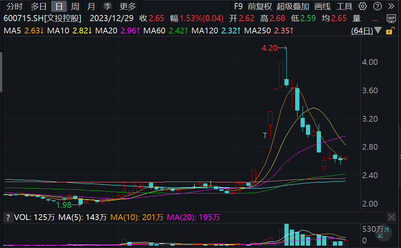Click the 600715.SH[文投控股] stock name
This screenshot has height=248, width=401.
coord(42,18)
